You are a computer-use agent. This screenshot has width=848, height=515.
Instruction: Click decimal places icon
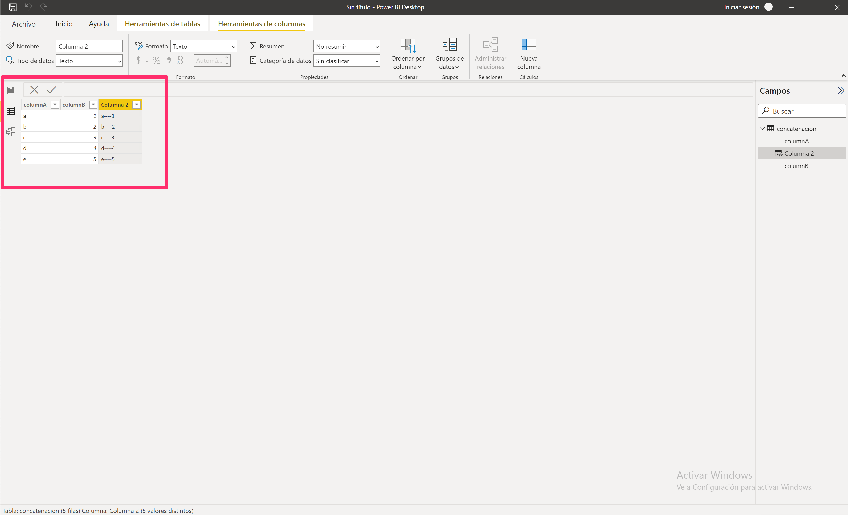pyautogui.click(x=179, y=61)
